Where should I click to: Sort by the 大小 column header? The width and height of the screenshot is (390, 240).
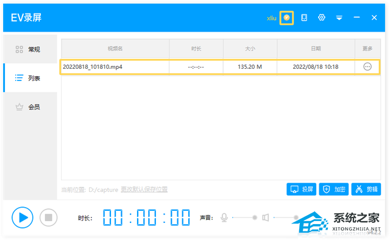point(250,49)
